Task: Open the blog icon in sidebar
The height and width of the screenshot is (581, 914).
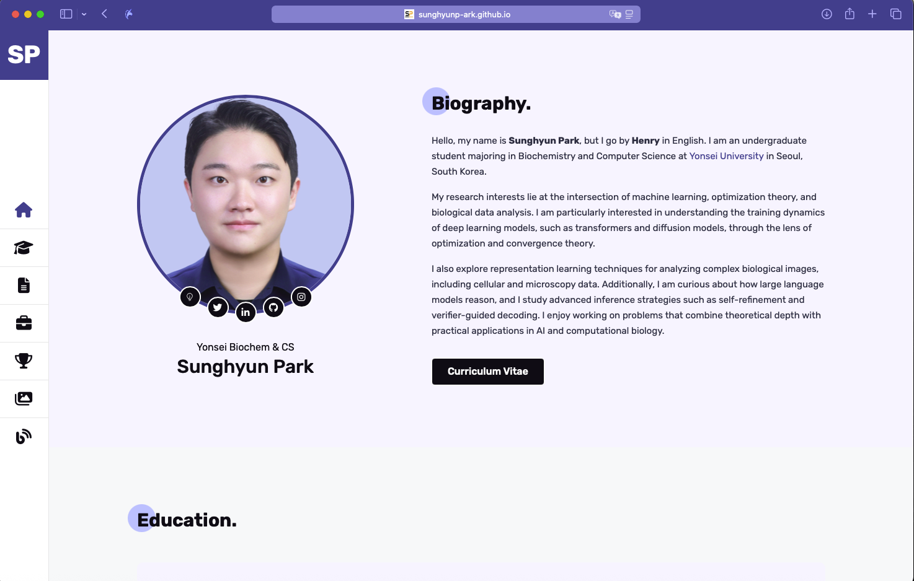Action: point(24,437)
